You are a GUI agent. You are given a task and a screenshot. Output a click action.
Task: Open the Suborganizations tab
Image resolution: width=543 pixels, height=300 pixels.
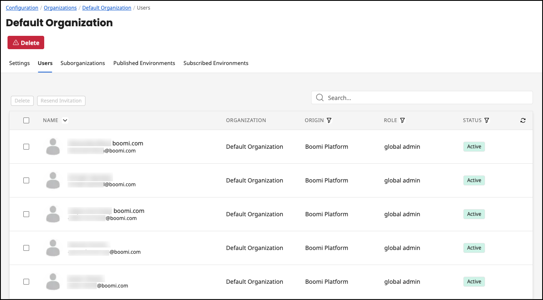tap(83, 63)
